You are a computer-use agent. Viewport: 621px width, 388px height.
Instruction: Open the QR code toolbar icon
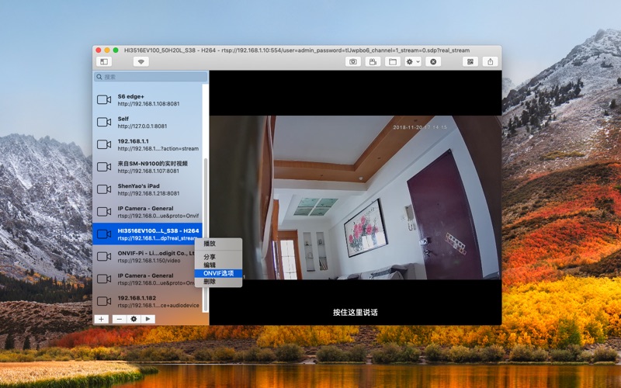[470, 61]
